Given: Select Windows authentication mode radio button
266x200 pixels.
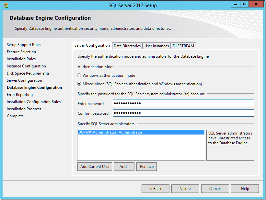Looking at the screenshot, I should tap(79, 75).
